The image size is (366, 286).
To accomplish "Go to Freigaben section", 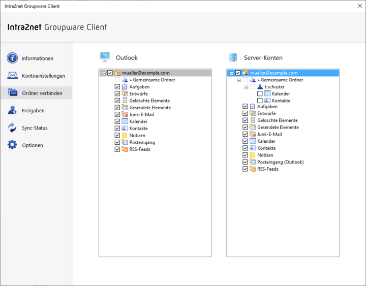I will coord(36,110).
